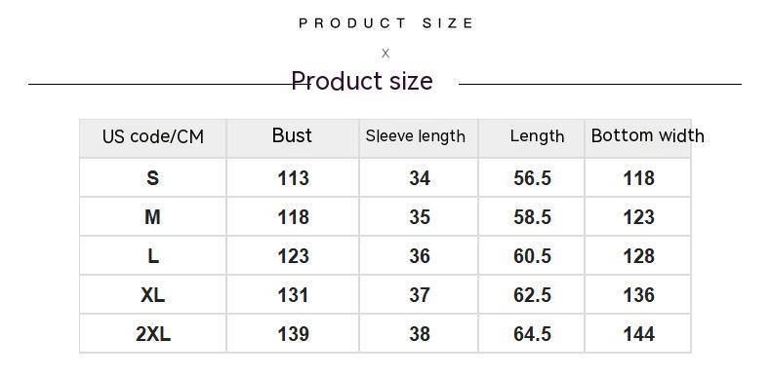Click the small X icon below the title

[385, 54]
